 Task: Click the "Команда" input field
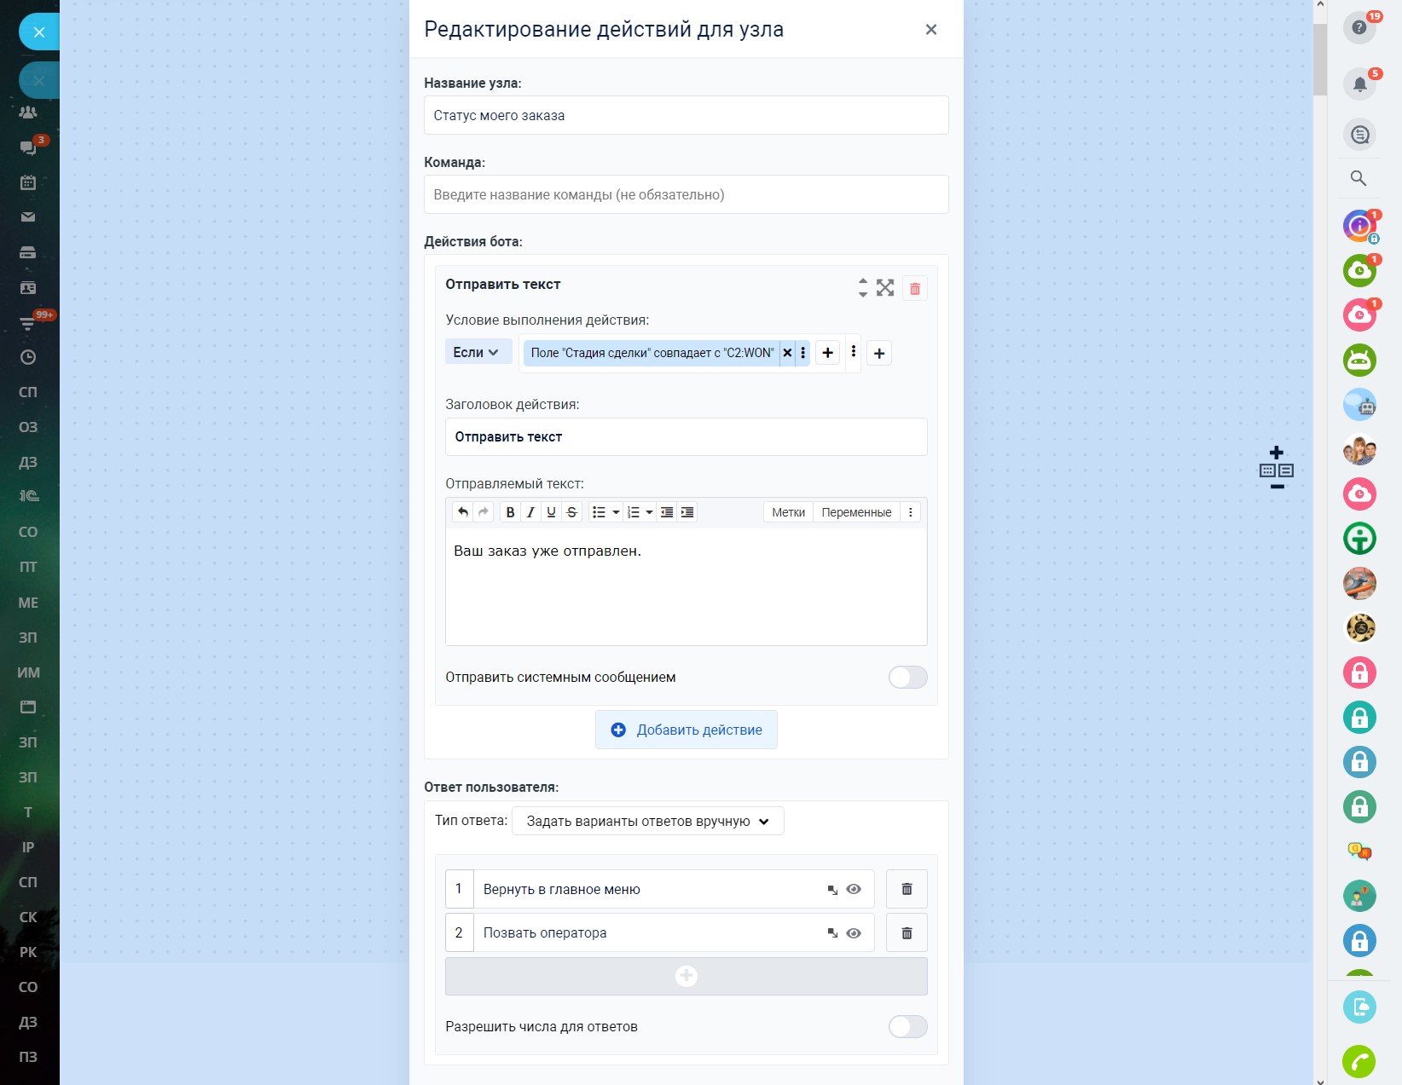pyautogui.click(x=687, y=194)
